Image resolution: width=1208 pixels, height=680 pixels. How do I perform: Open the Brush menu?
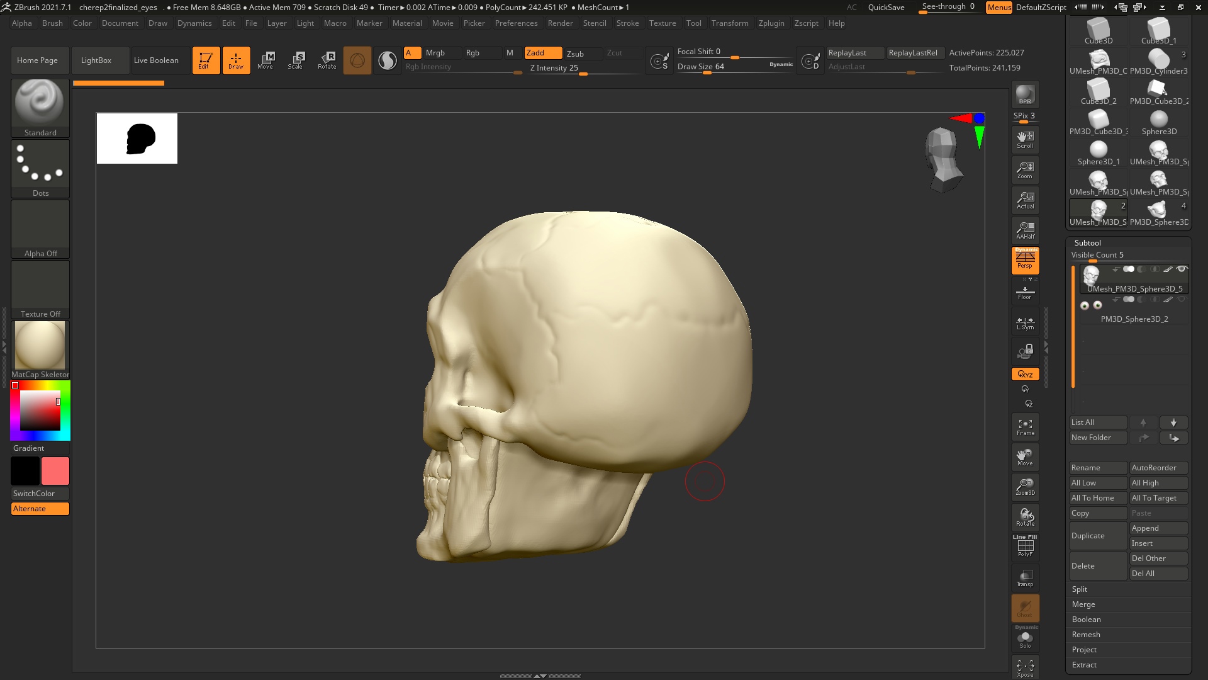52,23
